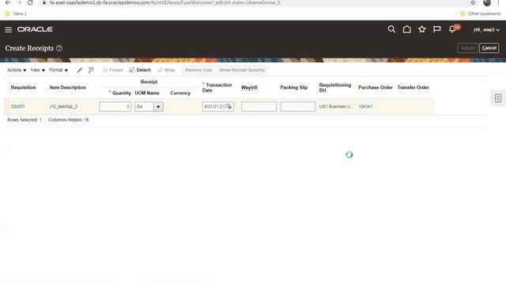The image size is (506, 284).
Task: Click the Item Description column header
Action: point(67,88)
